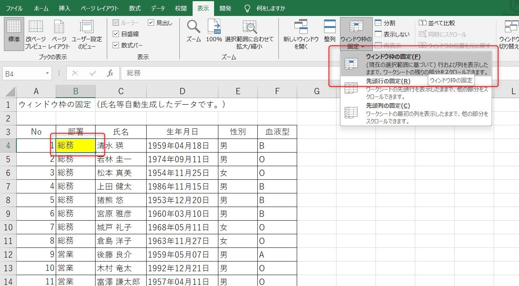The width and height of the screenshot is (519, 286).
Task: Open 改ページプレビュー page break preview
Action: 36,34
